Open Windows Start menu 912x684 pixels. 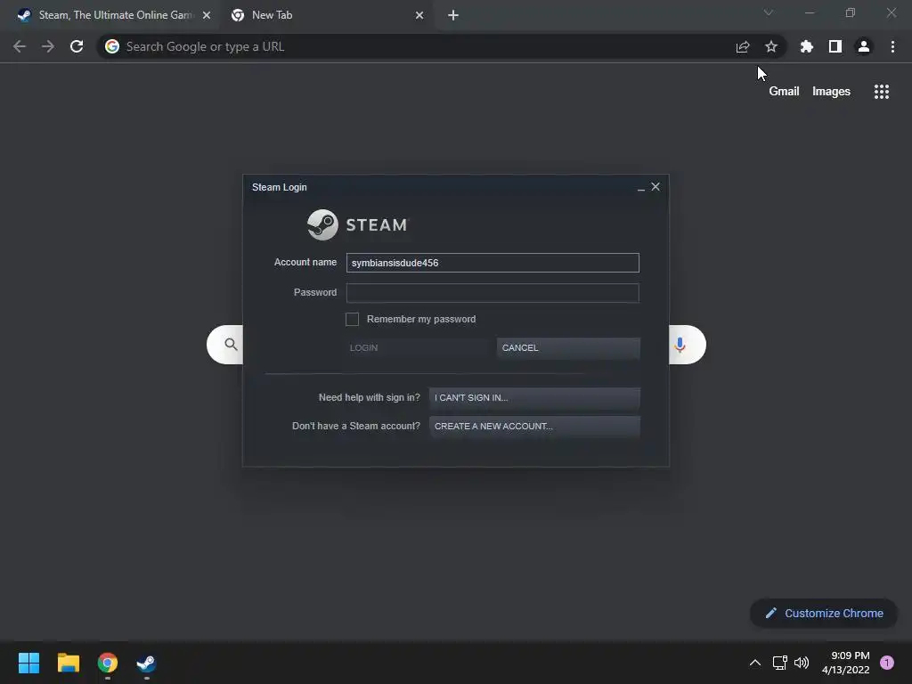point(28,663)
